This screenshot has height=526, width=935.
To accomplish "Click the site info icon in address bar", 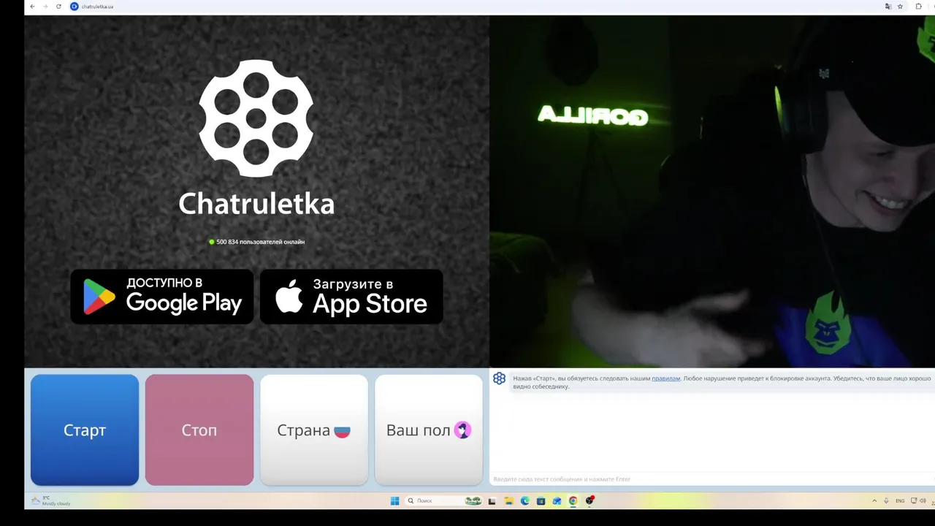I will coord(74,7).
